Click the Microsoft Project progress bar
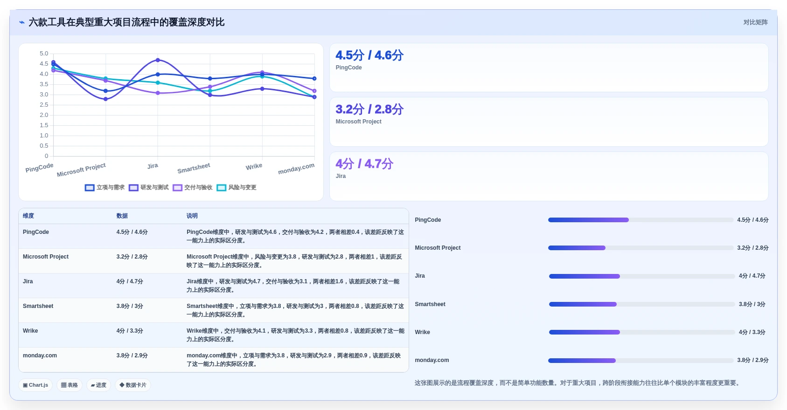Viewport: 787px width, 410px height. [641, 248]
